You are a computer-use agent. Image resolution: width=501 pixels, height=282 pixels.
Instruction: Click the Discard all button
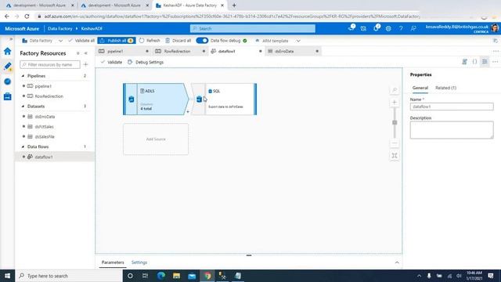tap(178, 41)
